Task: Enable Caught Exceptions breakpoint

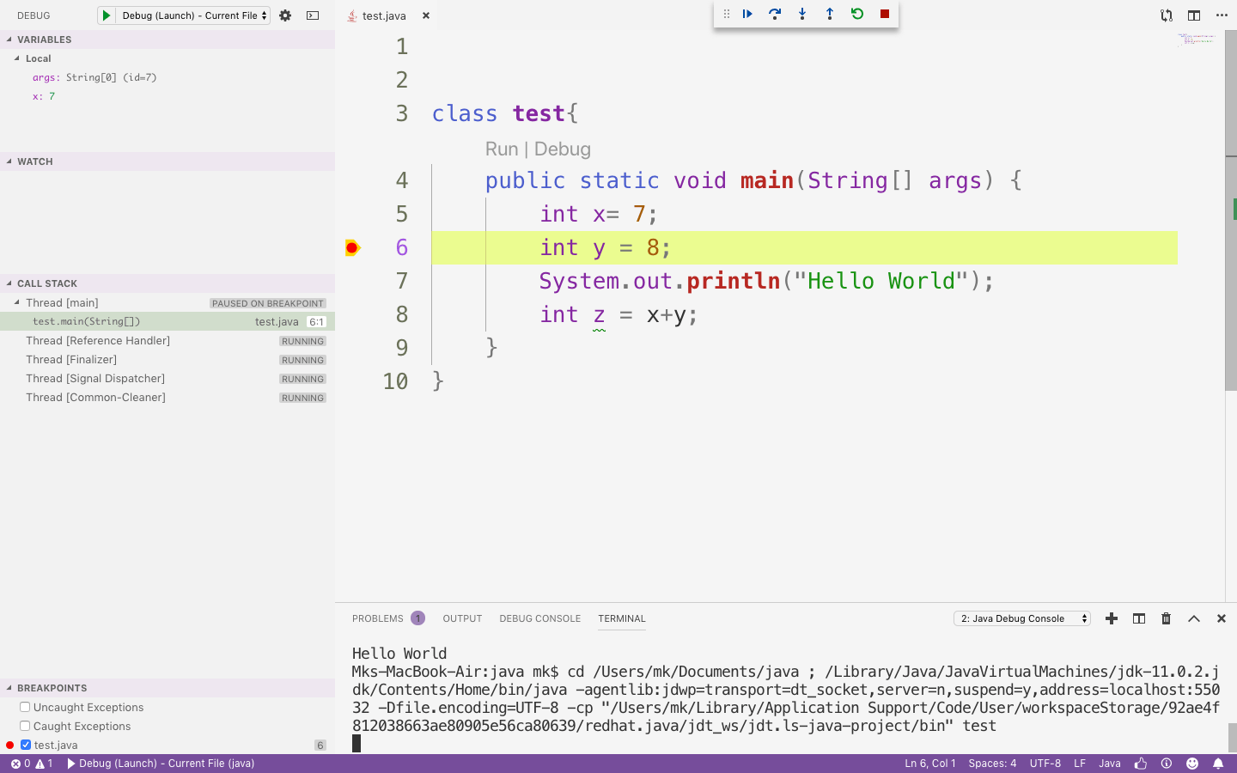Action: pyautogui.click(x=25, y=726)
